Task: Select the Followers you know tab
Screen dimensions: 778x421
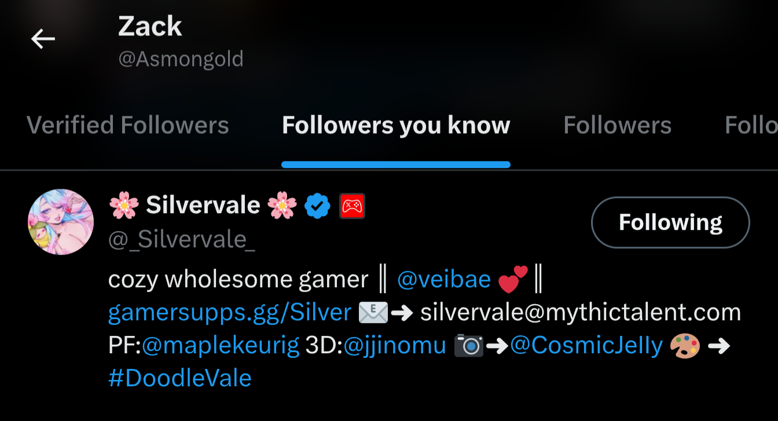Action: tap(396, 126)
